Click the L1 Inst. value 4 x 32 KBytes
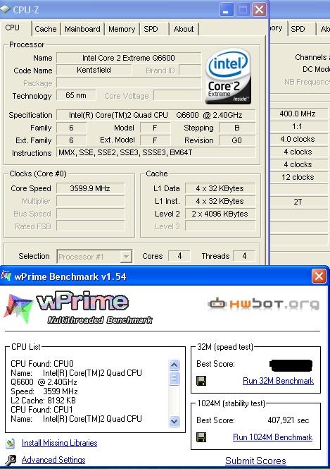This screenshot has width=330, height=469. 220,201
